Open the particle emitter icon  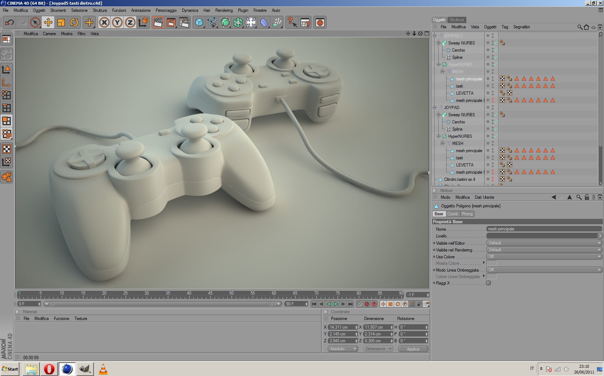277,23
